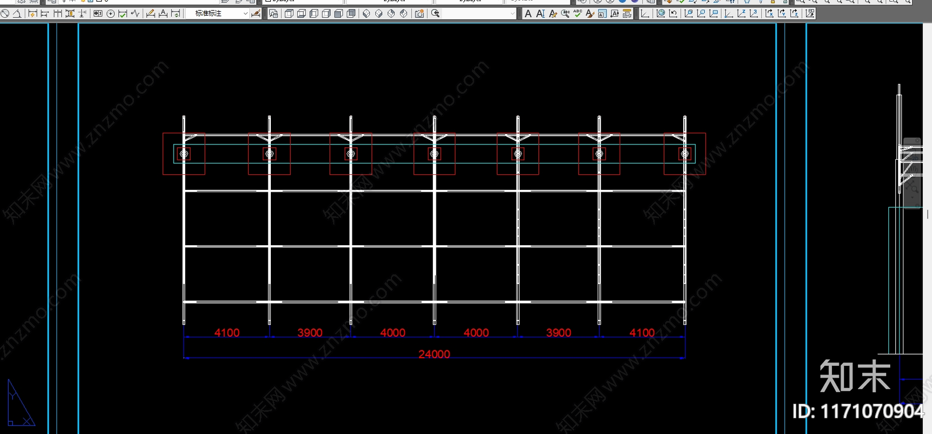The height and width of the screenshot is (434, 932).
Task: Click the left 3900 dimension text
Action: click(x=310, y=333)
